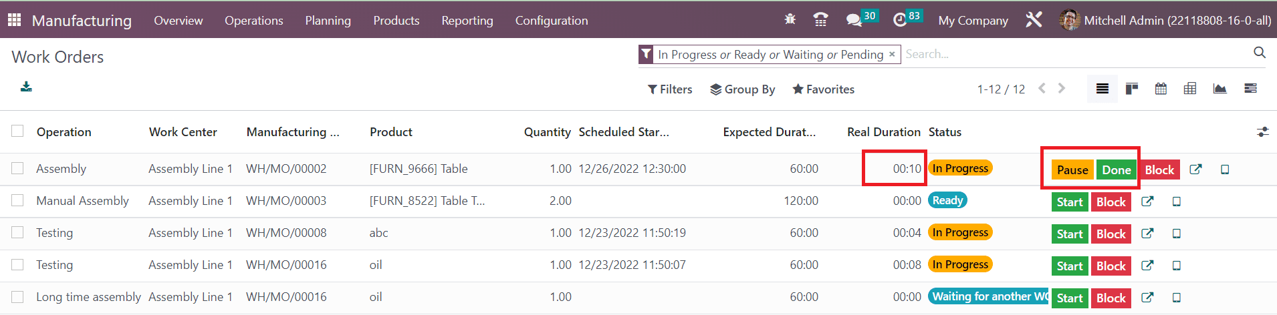Viewport: 1277px width, 315px height.
Task: Expand the Group By dropdown
Action: tap(743, 89)
